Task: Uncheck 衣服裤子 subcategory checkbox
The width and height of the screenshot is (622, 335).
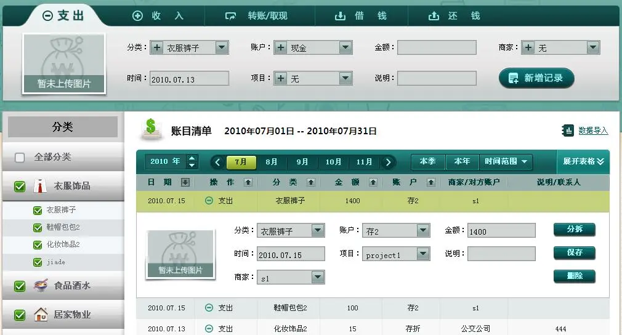Action: pos(38,210)
